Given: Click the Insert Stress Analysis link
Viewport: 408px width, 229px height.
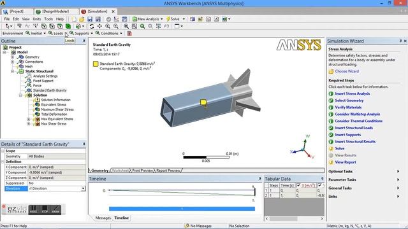Looking at the screenshot, I should tap(352, 94).
